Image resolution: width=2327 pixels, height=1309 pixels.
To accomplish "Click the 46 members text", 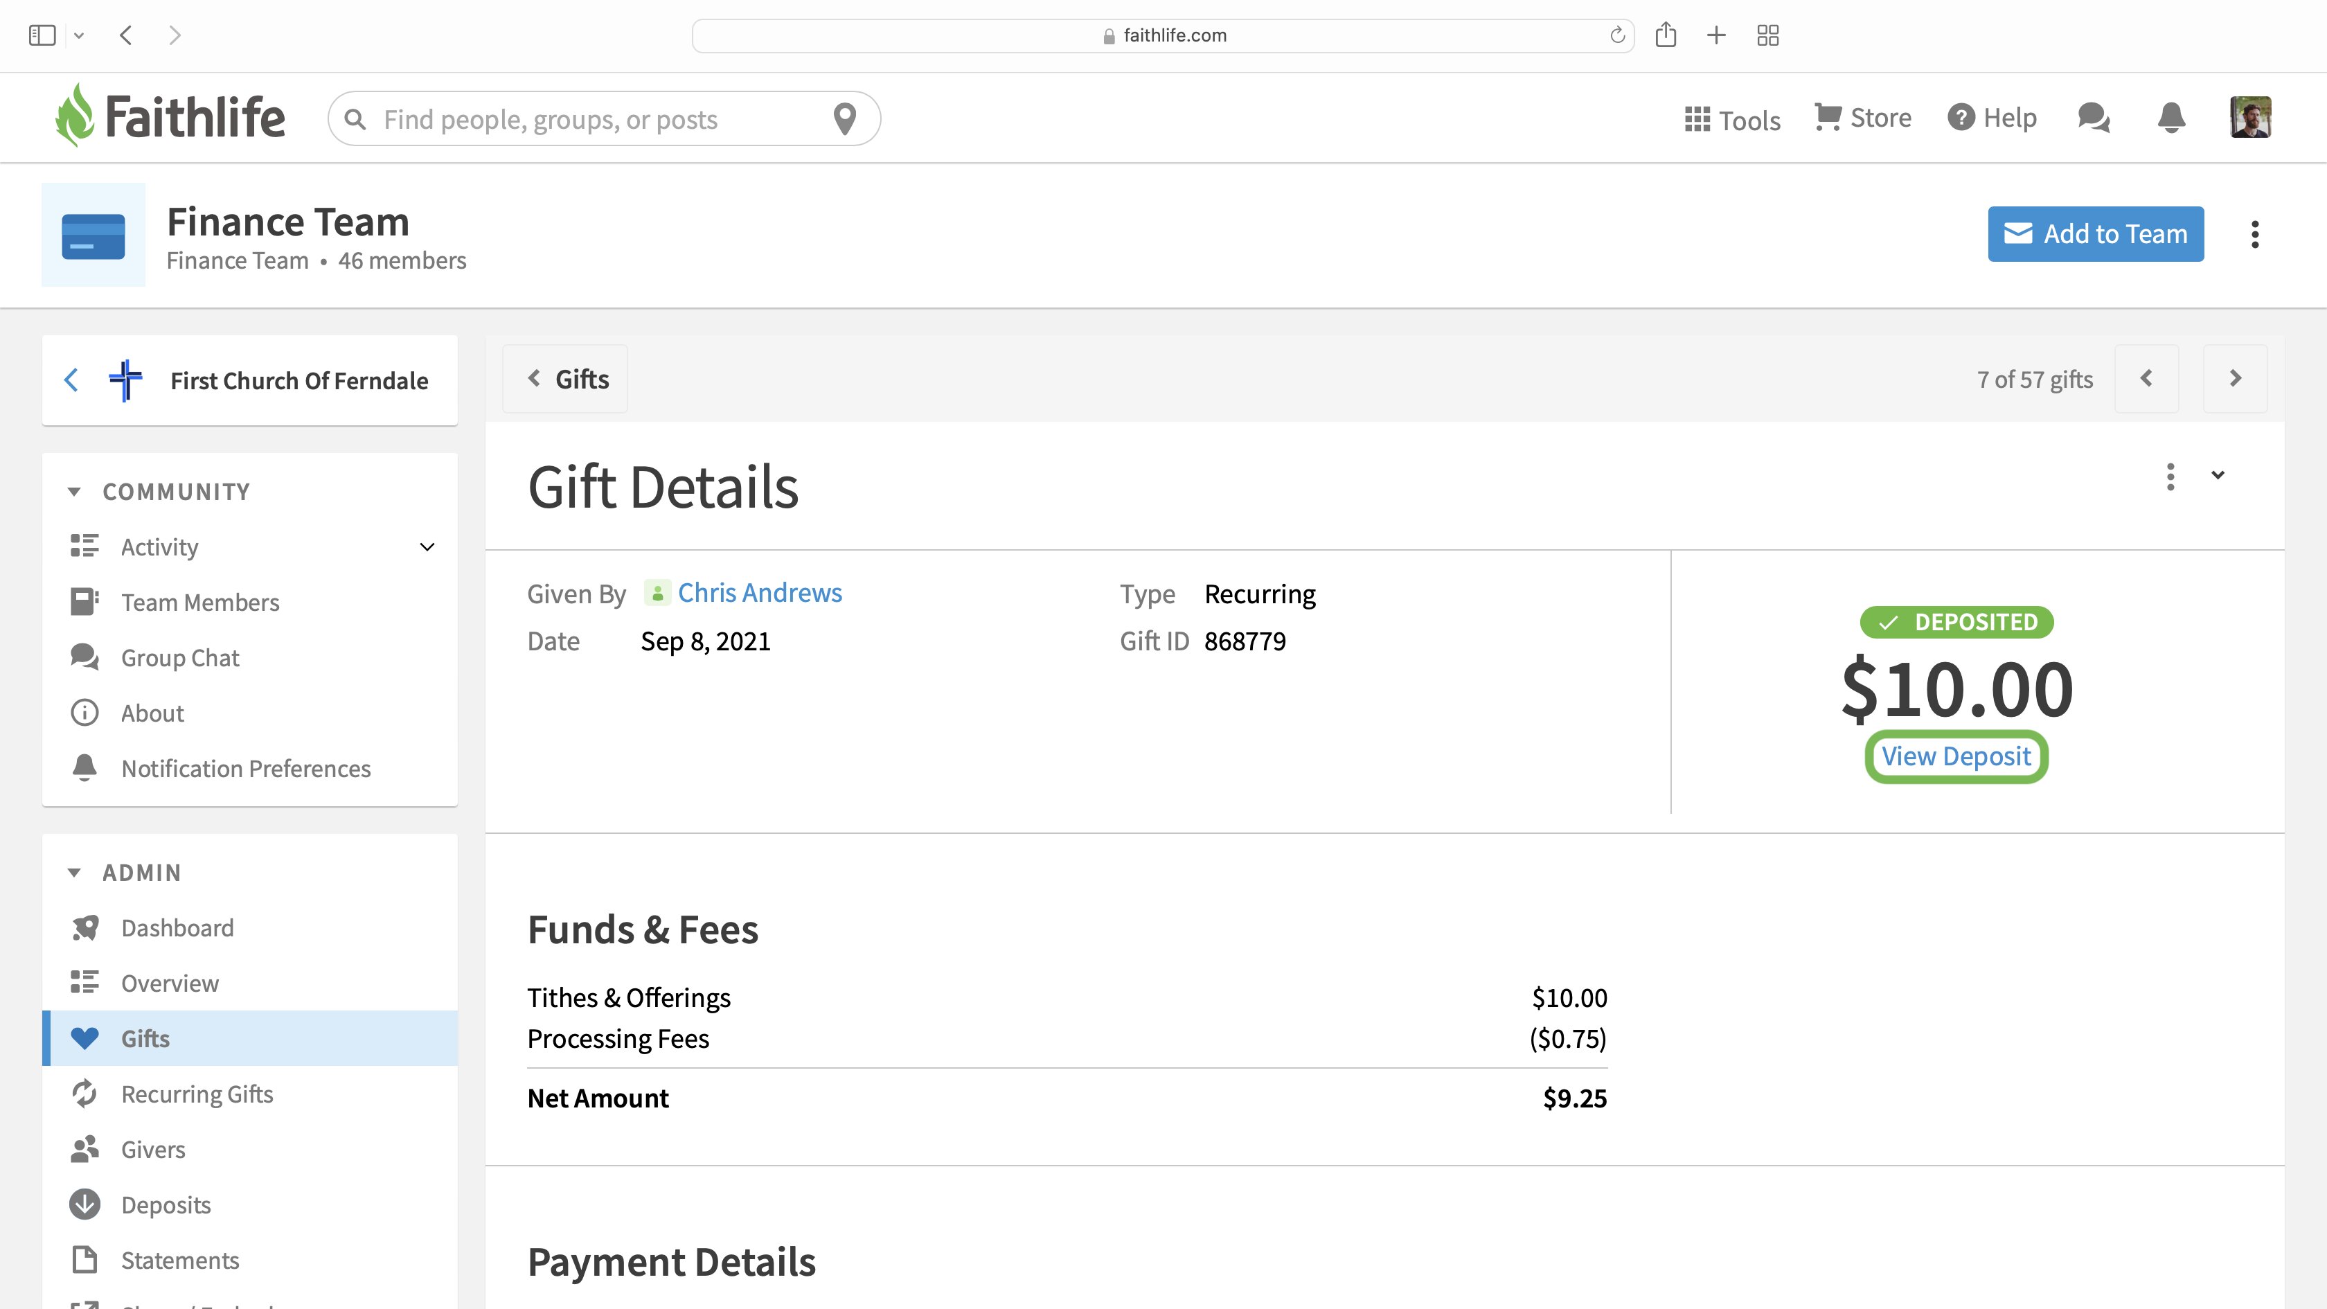I will click(x=402, y=260).
